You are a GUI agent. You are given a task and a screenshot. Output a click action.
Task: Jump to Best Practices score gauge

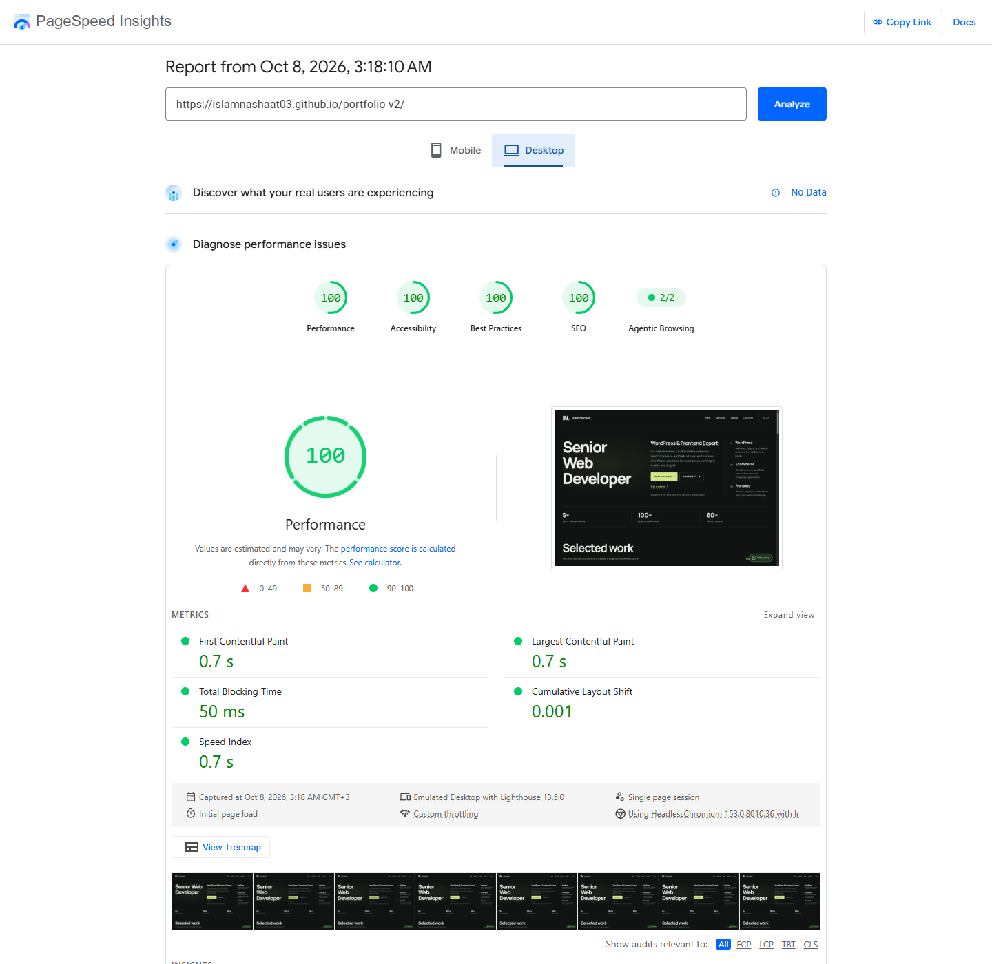coord(496,298)
